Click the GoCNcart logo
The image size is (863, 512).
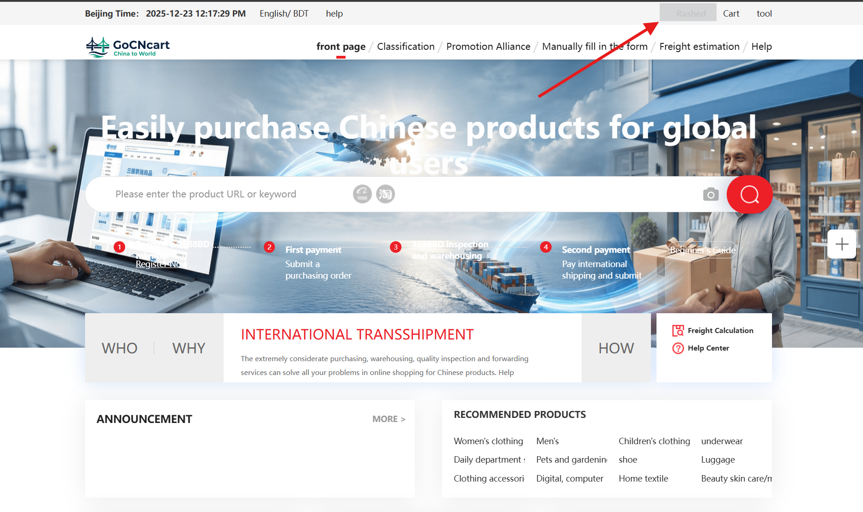128,47
